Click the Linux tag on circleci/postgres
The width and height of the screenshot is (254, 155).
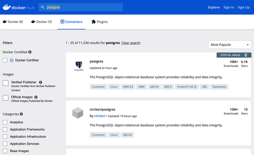click(x=114, y=135)
